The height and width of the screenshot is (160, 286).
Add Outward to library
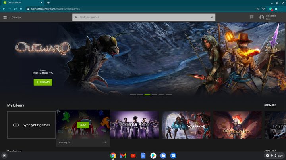[43, 82]
